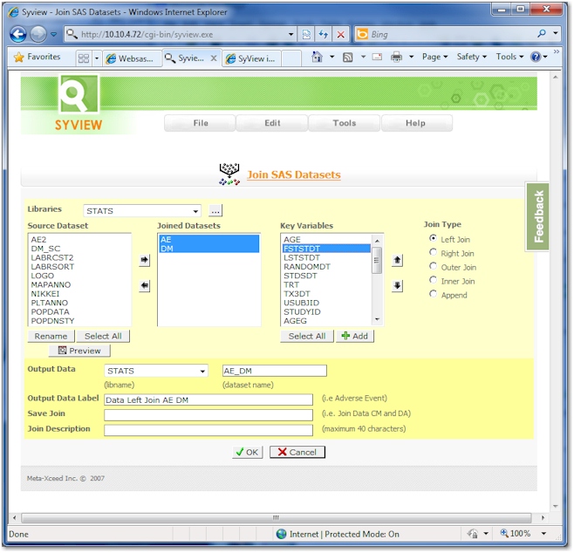Open the address bar history dropdown

pyautogui.click(x=291, y=34)
